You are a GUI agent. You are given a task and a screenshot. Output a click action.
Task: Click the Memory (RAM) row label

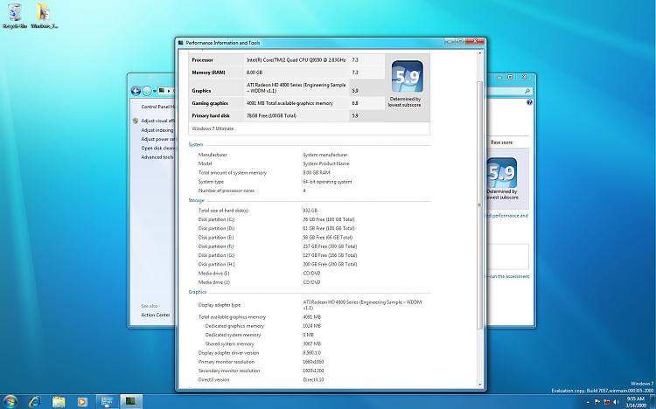pyautogui.click(x=208, y=73)
